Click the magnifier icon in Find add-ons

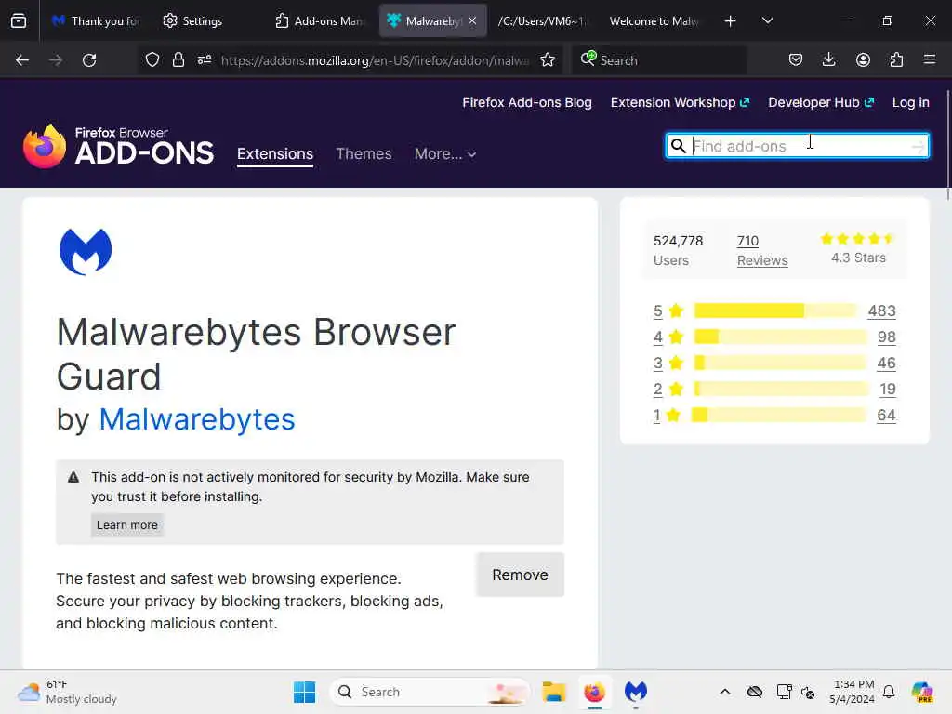click(678, 146)
